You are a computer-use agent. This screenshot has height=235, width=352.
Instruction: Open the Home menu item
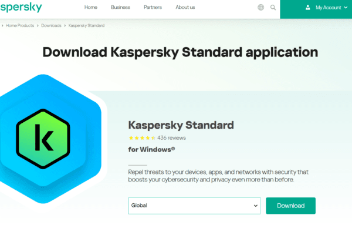[x=91, y=7]
